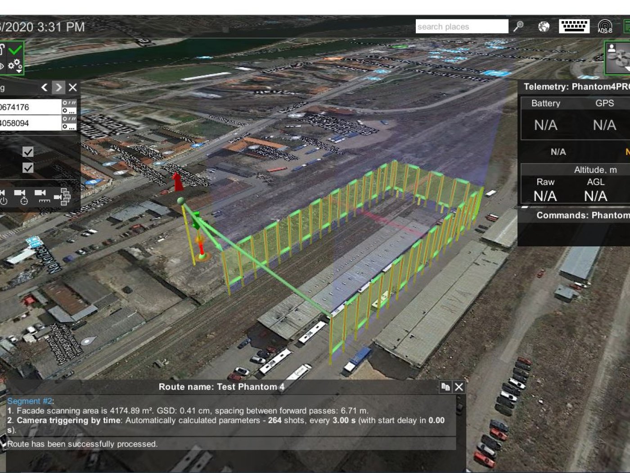Click the Segment #2 link
The height and width of the screenshot is (473, 630).
point(30,401)
